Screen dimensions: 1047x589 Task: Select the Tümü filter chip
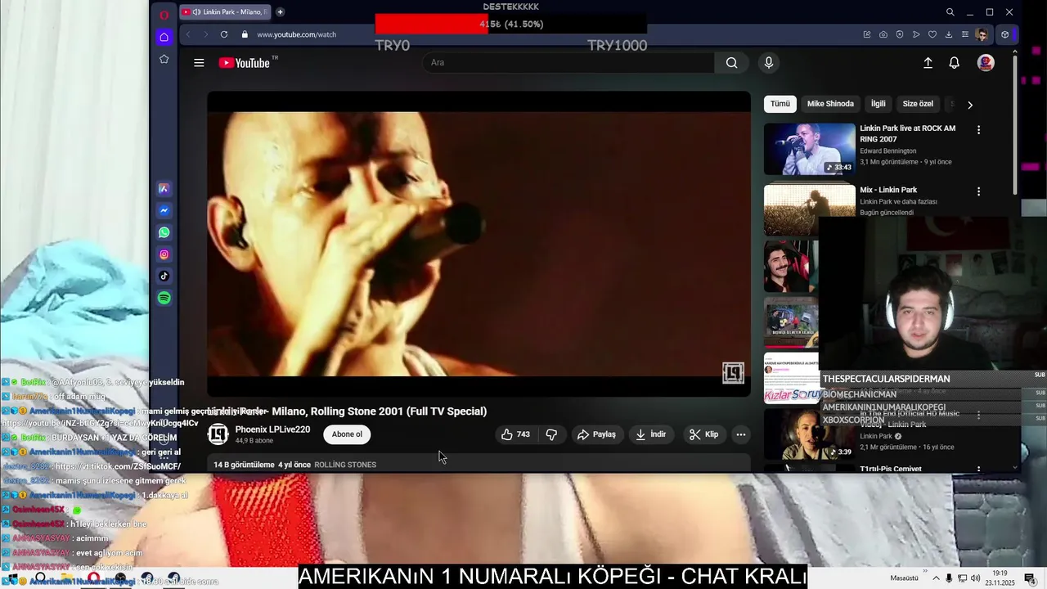click(x=780, y=104)
